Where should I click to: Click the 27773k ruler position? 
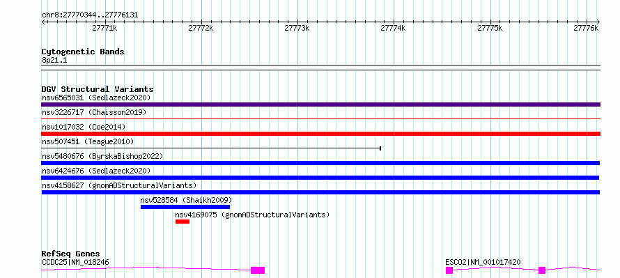[297, 28]
